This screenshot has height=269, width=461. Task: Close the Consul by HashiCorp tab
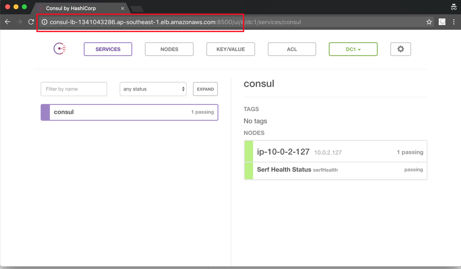point(123,8)
